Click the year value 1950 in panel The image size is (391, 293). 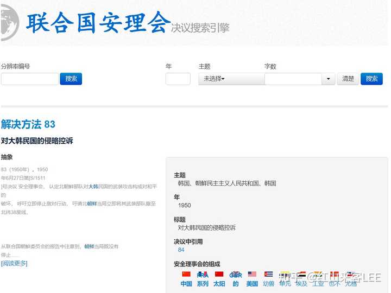(x=185, y=205)
